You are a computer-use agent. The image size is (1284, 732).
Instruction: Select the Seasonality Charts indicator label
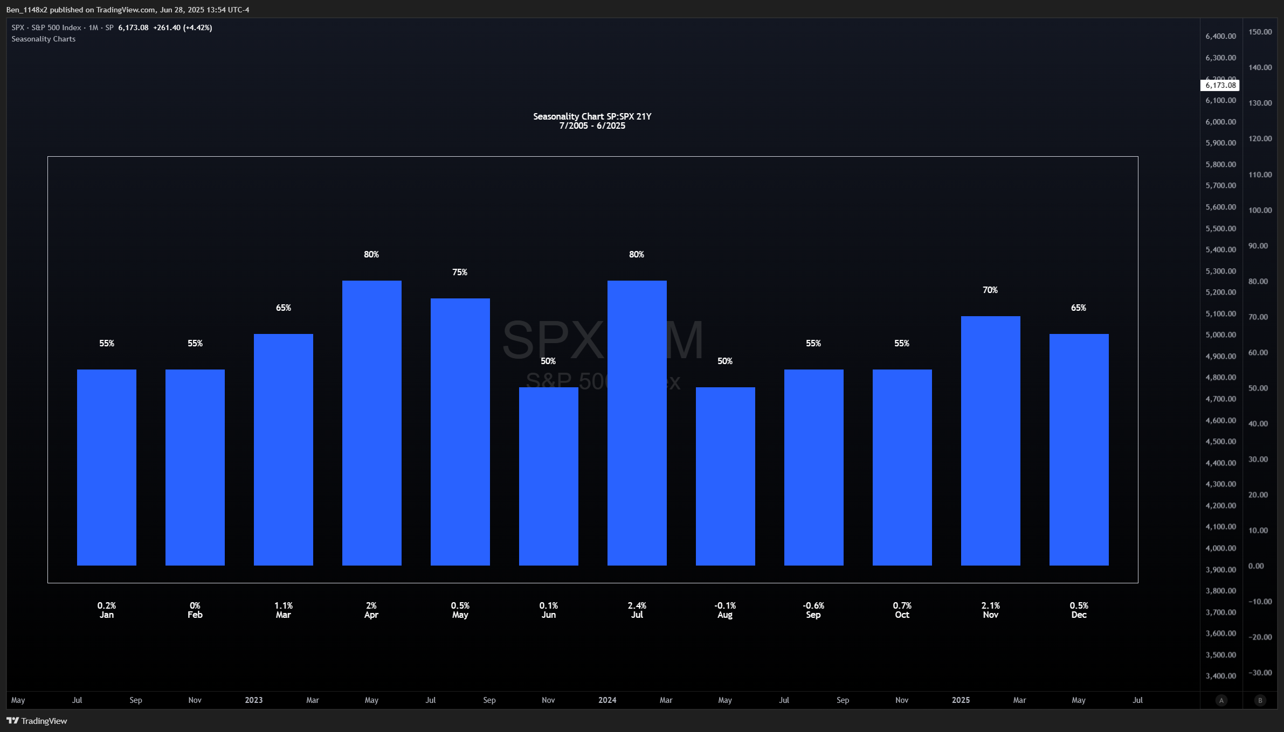[x=44, y=39]
